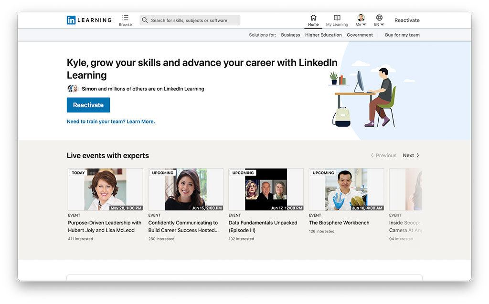Open the EN language dropdown

tap(379, 20)
